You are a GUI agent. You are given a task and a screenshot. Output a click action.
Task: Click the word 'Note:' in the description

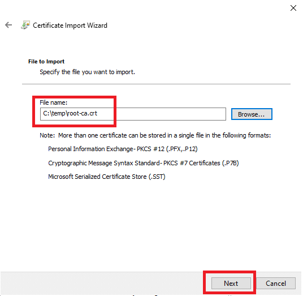coord(47,135)
